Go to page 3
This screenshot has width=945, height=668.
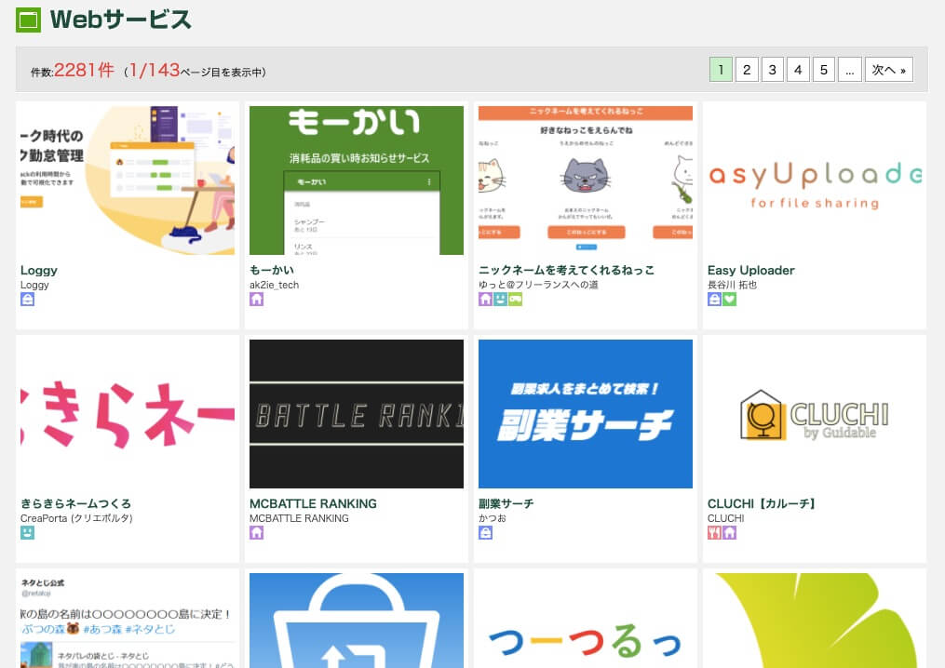pyautogui.click(x=772, y=70)
